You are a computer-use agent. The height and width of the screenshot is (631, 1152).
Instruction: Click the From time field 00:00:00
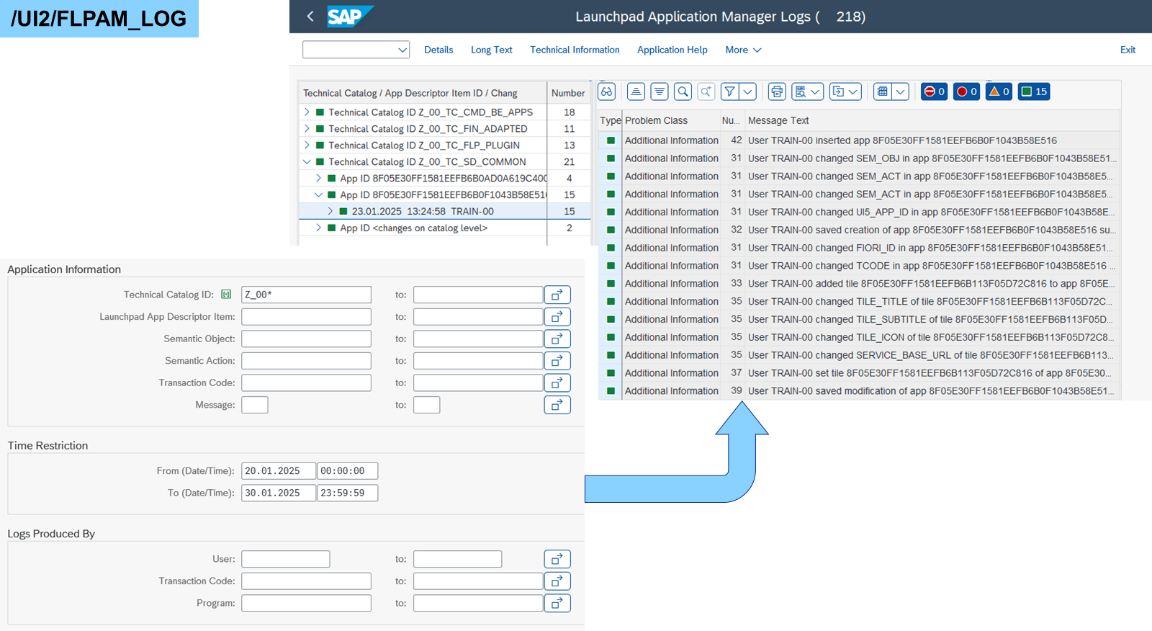(348, 471)
